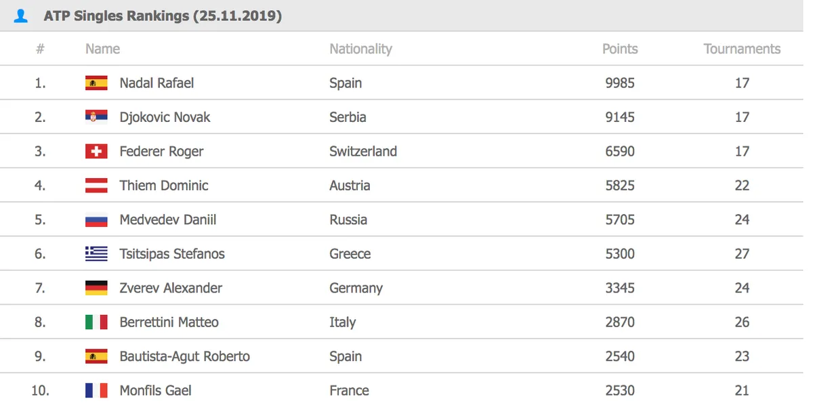Click the France flag beside Monfils Gael
813x405 pixels.
[x=96, y=391]
